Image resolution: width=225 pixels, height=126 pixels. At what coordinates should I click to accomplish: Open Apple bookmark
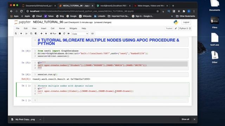pos(25,16)
